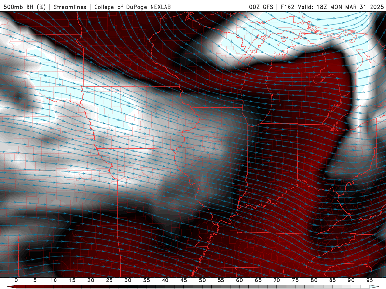The height and width of the screenshot is (289, 386).
Task: Click "Valid: 18Z MON MAR 31 2025" text
Action: tap(341, 7)
